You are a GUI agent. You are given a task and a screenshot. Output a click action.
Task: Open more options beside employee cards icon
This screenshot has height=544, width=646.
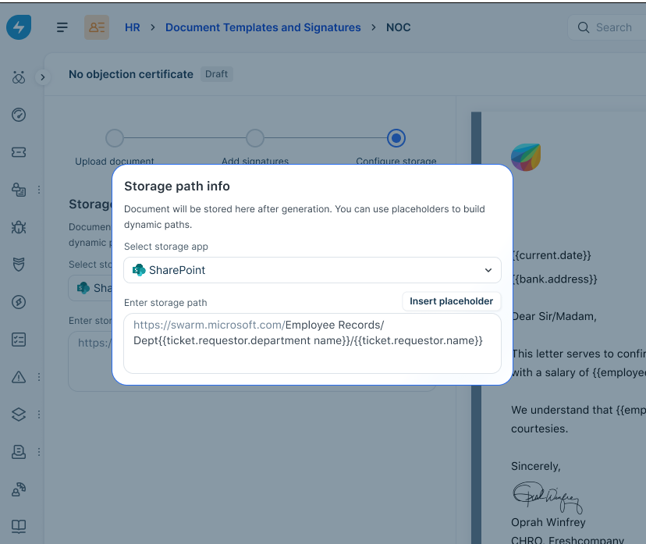[39, 190]
